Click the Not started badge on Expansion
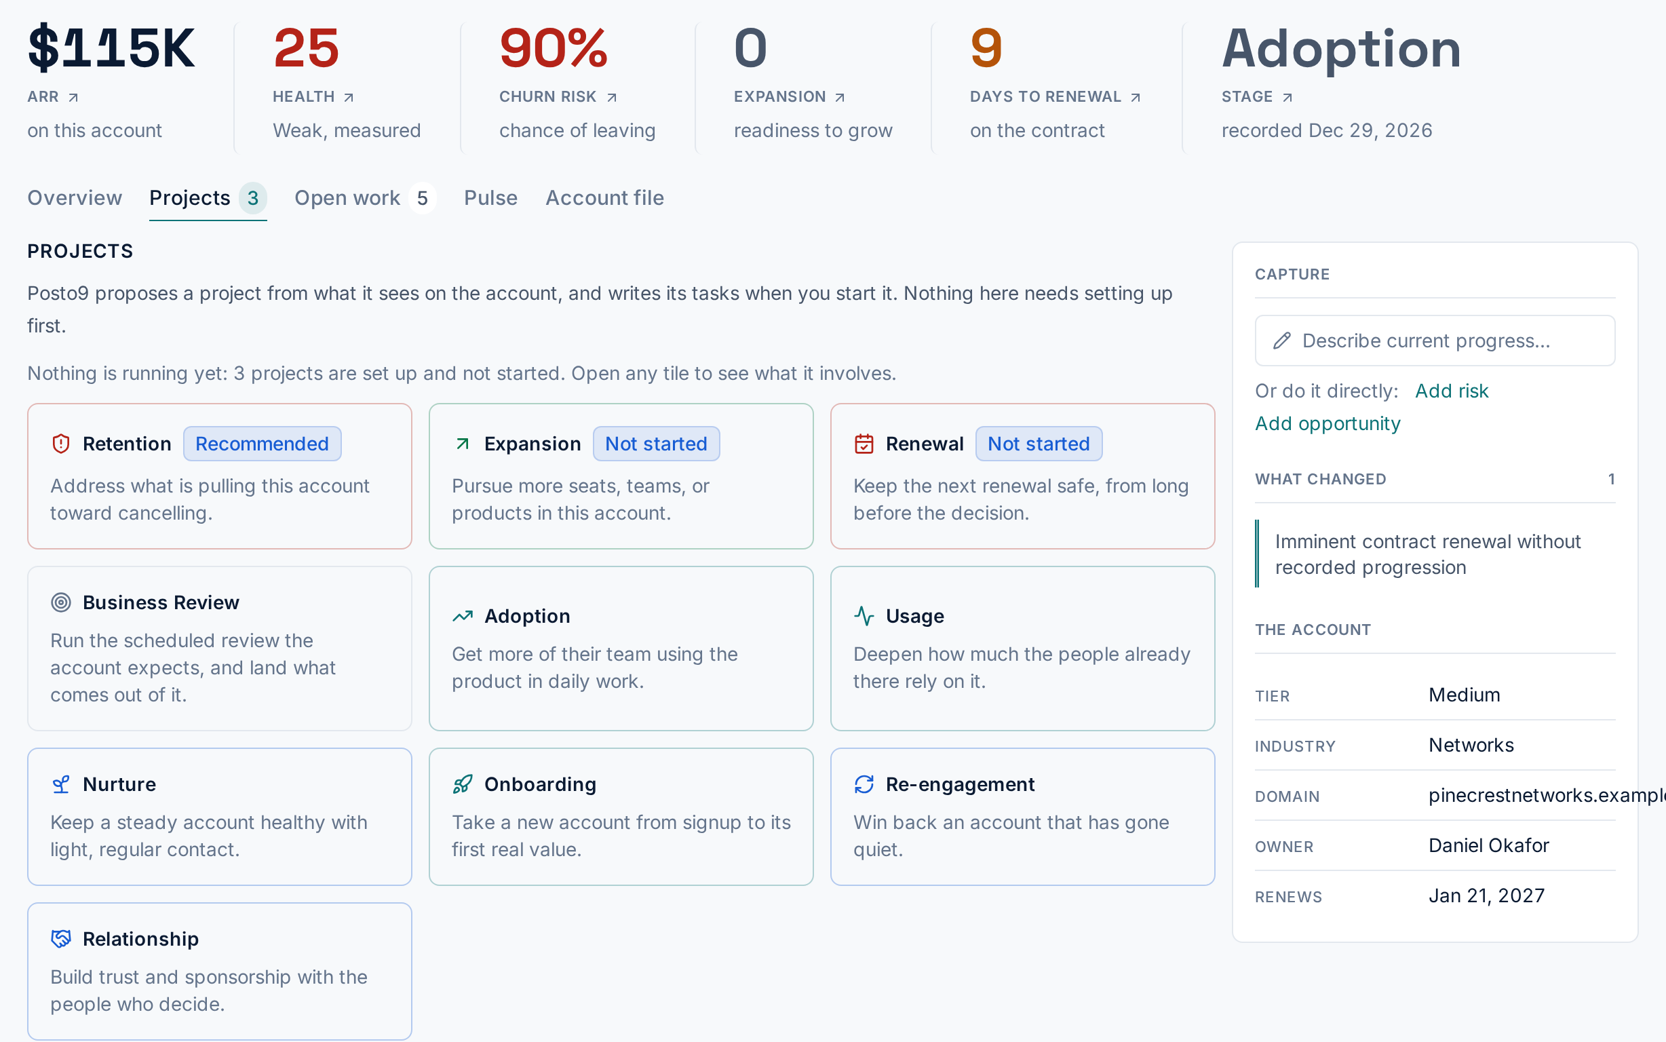1666x1042 pixels. coord(657,444)
